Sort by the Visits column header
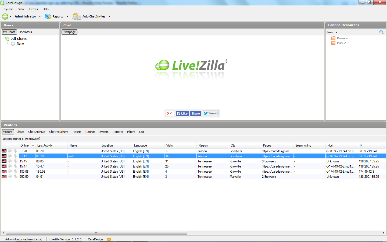The image size is (387, 242). [x=181, y=145]
